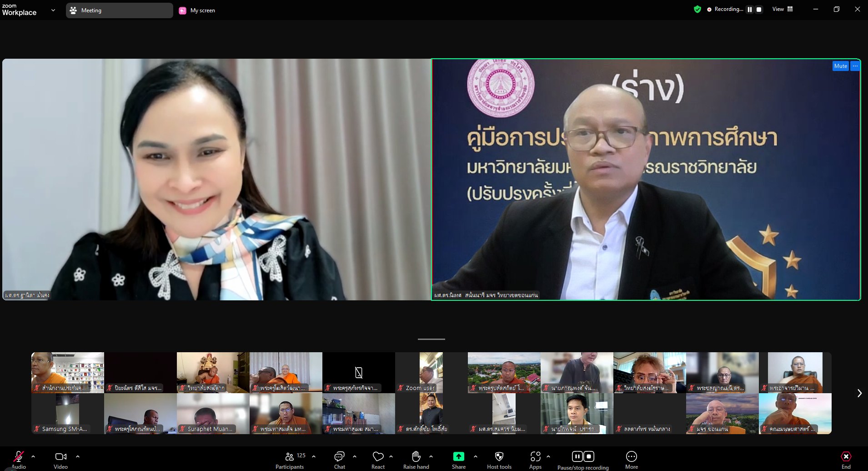Open Host tools shield icon
The width and height of the screenshot is (868, 471).
click(499, 456)
